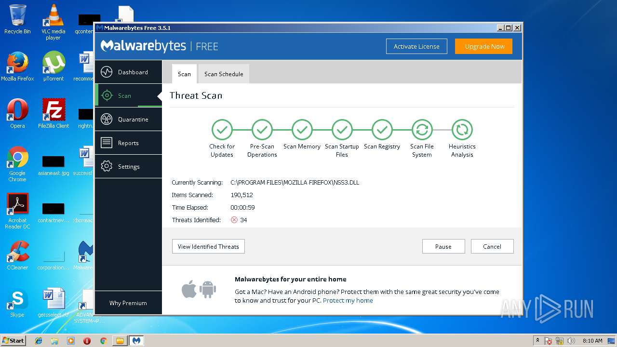Follow the Protect my home link
The height and width of the screenshot is (347, 617).
tap(348, 300)
